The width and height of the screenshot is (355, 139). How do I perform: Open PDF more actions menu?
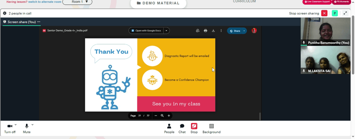[221, 31]
